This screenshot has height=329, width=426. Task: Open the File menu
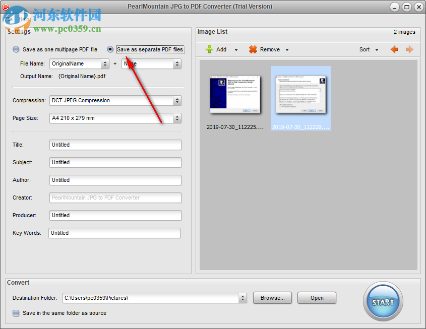9,19
